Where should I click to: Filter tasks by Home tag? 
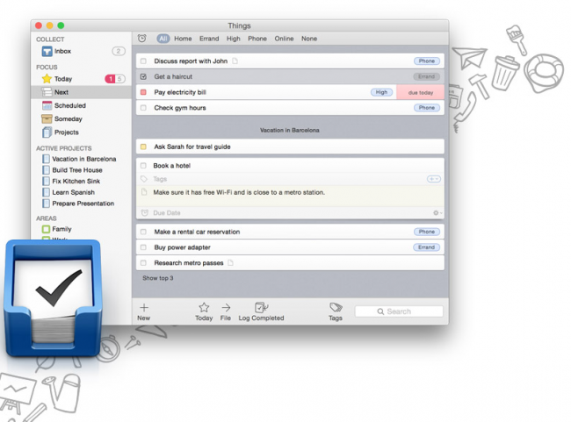183,39
